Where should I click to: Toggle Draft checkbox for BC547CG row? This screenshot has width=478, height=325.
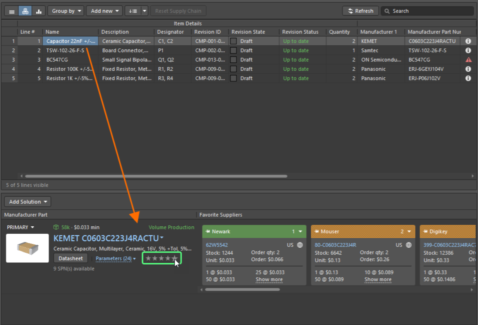point(234,60)
